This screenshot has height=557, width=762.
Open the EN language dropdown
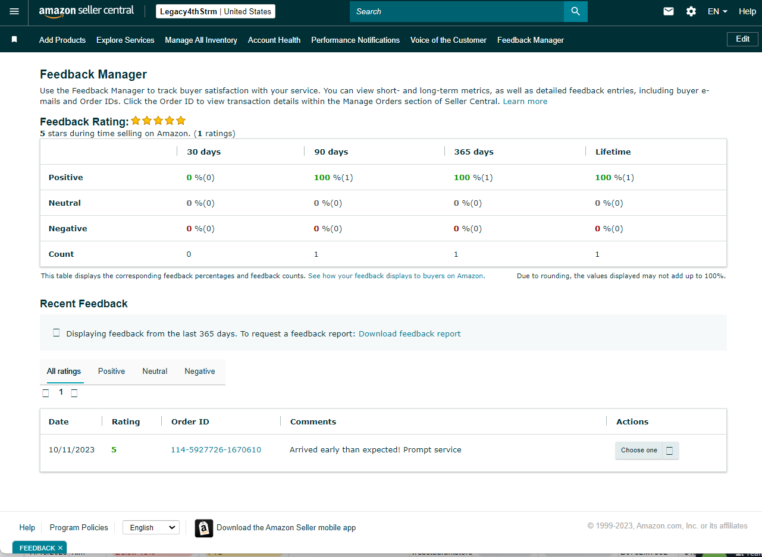coord(717,11)
